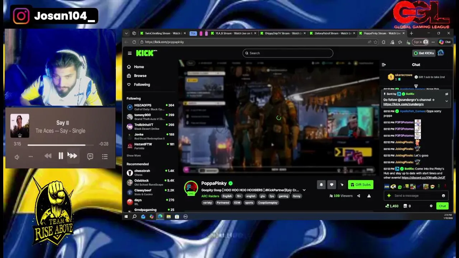
Task: Reload the page in browser toolbar
Action: click(134, 42)
